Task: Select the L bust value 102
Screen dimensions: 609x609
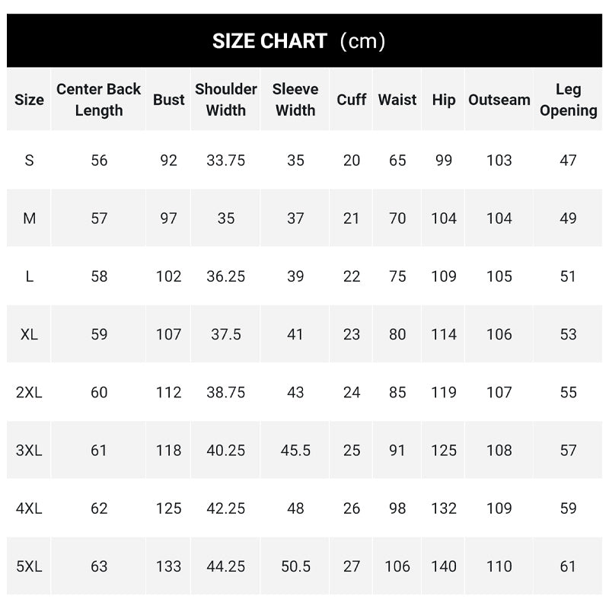Action: pos(168,276)
